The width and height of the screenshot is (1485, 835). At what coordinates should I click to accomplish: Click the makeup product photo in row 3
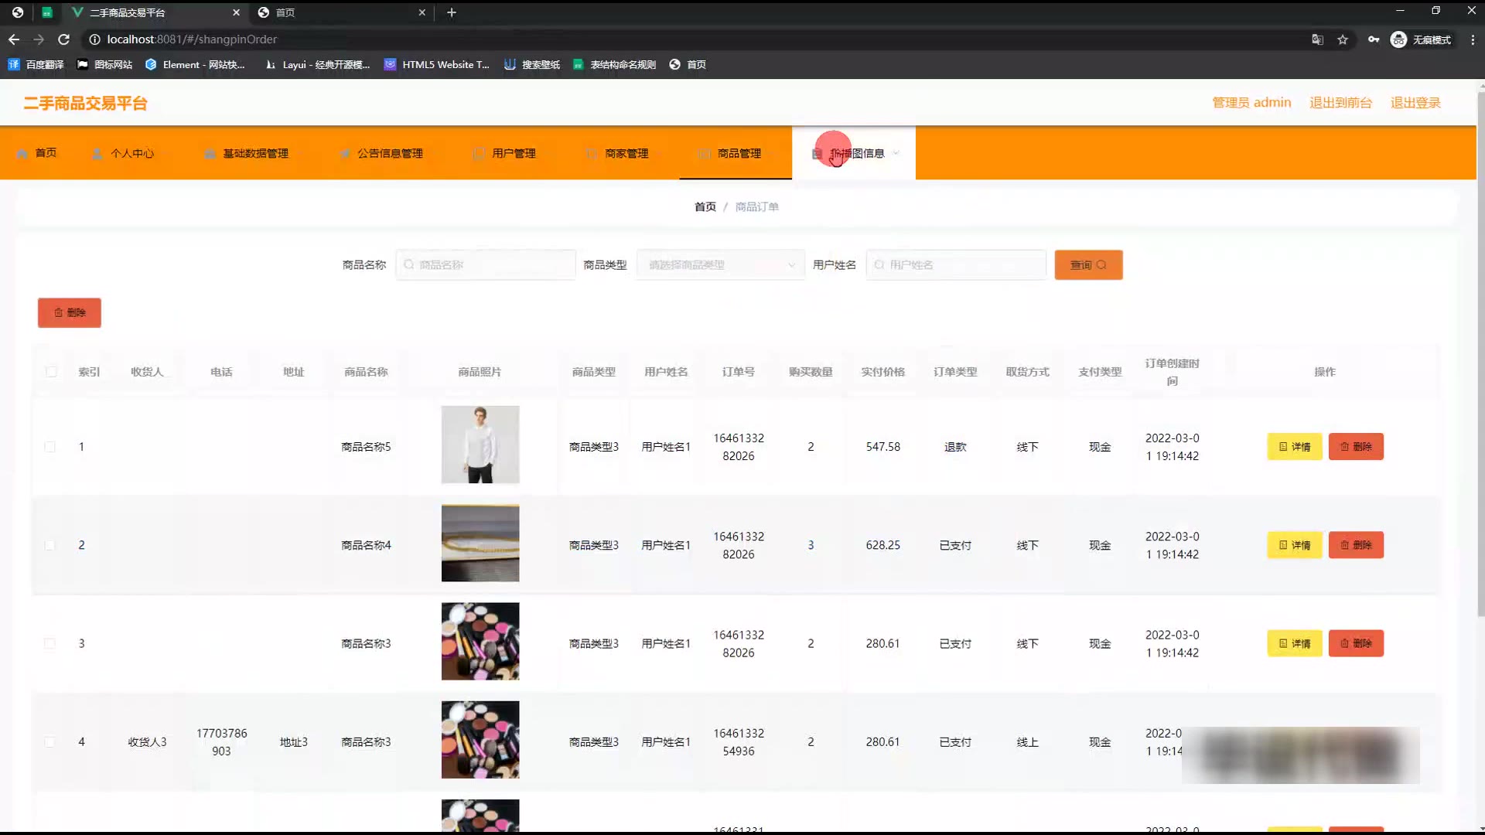(480, 641)
